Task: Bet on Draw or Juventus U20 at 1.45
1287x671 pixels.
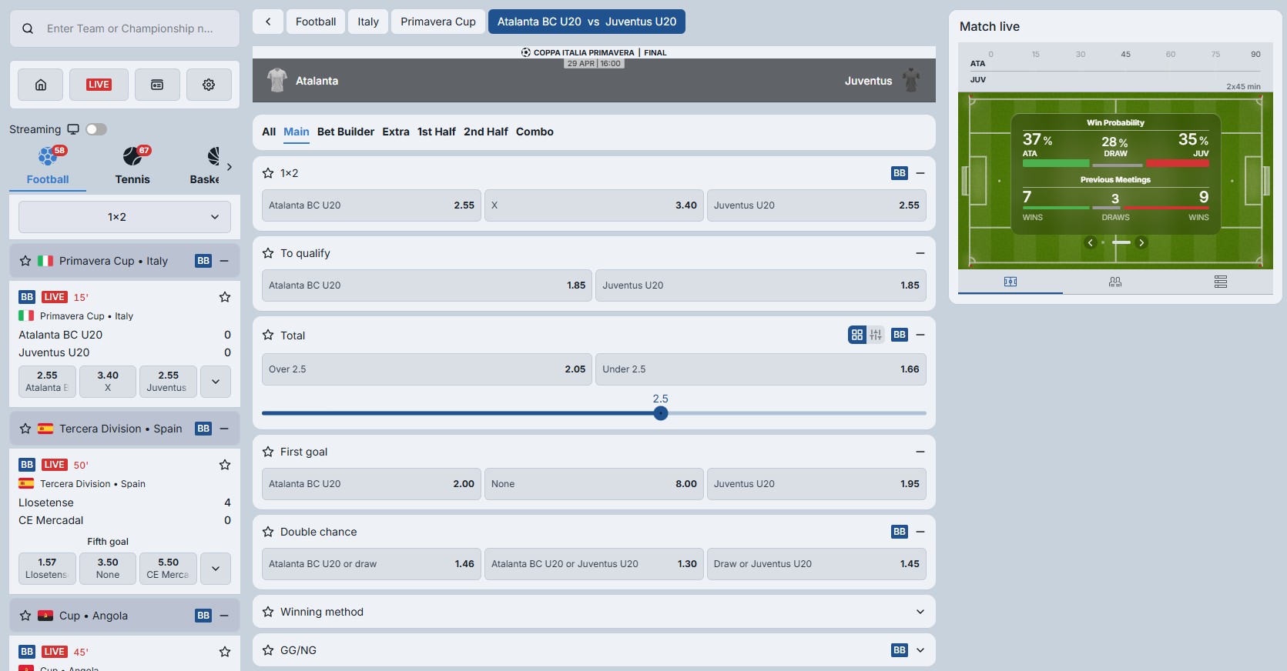Action: [x=816, y=564]
